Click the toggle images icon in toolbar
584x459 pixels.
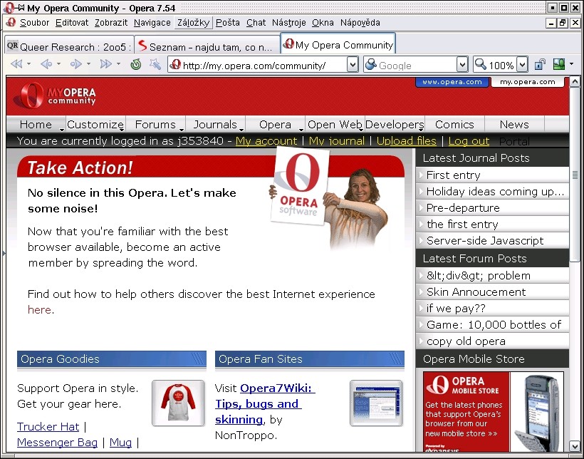pos(559,65)
